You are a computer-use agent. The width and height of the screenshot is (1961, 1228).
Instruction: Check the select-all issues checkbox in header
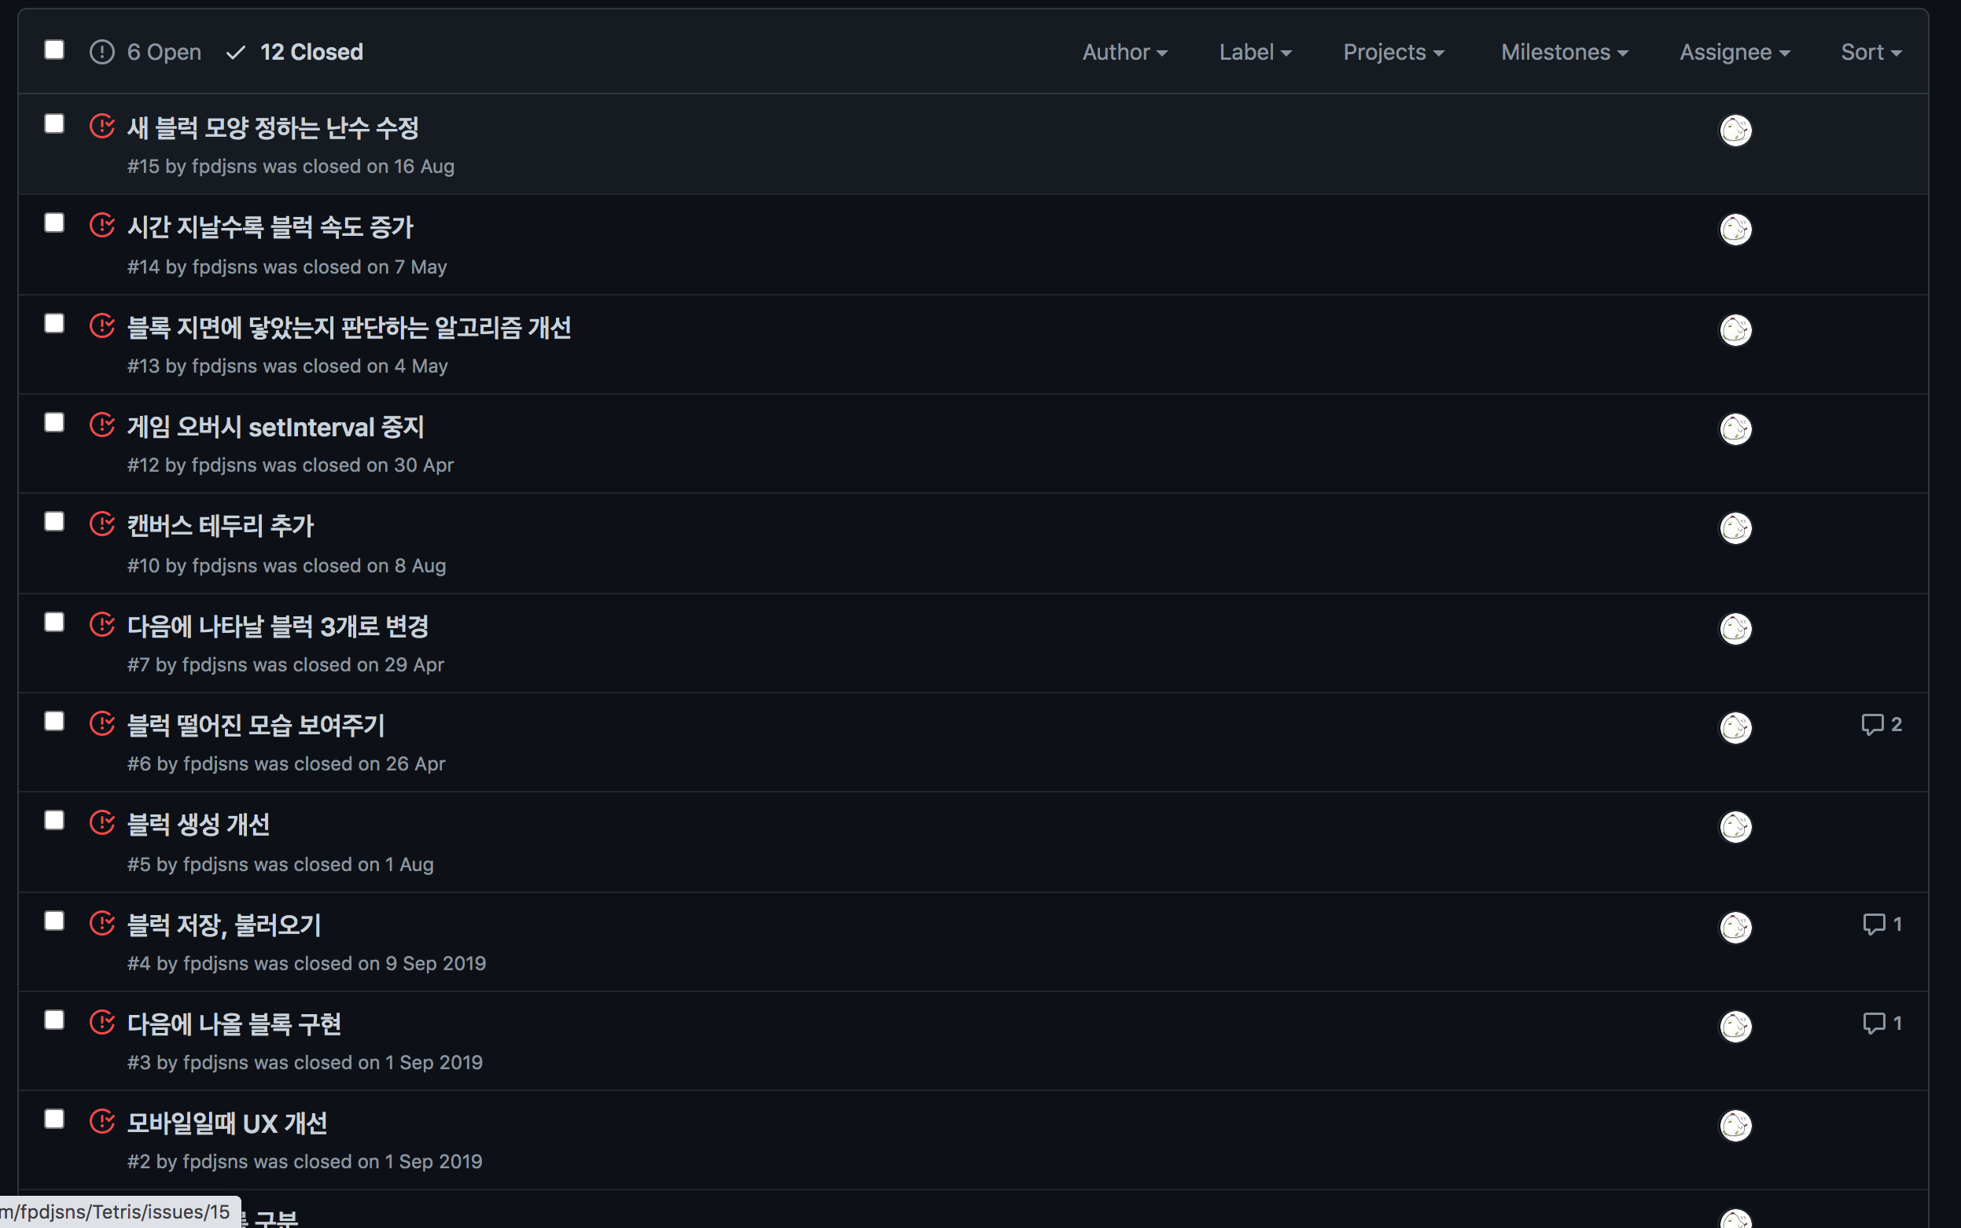(54, 50)
